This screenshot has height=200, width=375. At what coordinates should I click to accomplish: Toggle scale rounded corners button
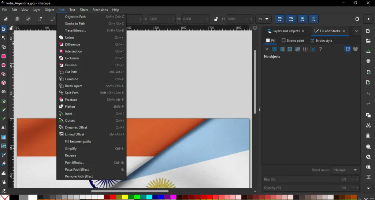291,19
